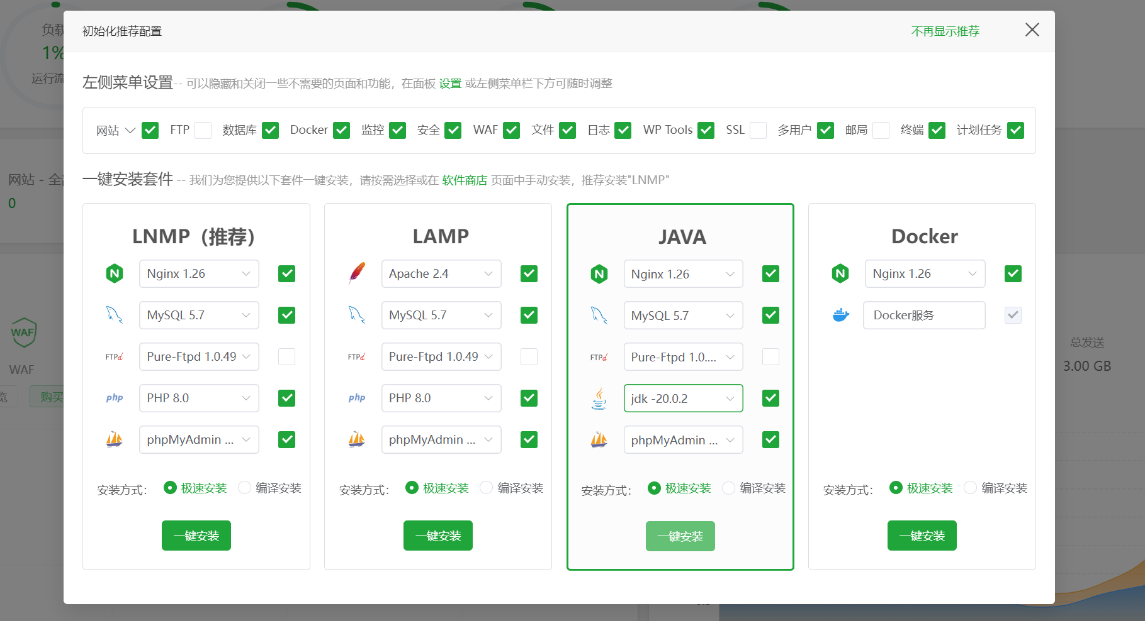Click the WAF shield icon in background panel
1145x621 pixels.
23,332
